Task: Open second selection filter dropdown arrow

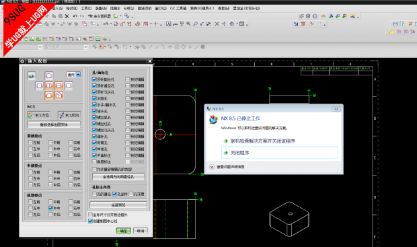Action: point(85,47)
